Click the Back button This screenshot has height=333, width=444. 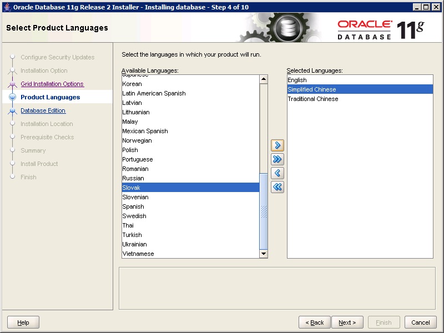pos(315,322)
